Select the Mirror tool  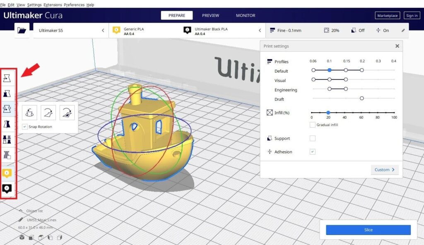pos(7,124)
